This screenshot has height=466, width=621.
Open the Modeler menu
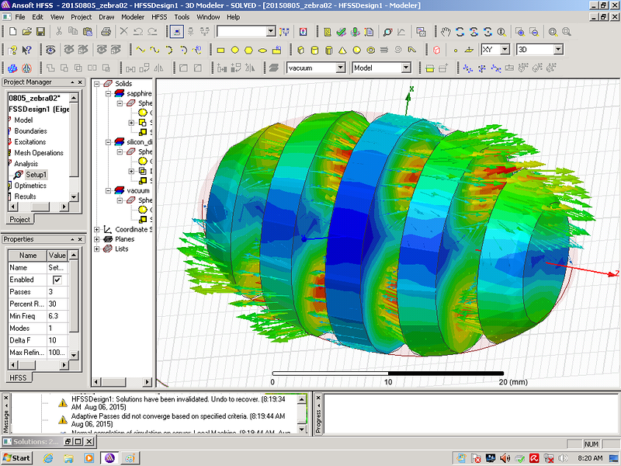(x=133, y=16)
